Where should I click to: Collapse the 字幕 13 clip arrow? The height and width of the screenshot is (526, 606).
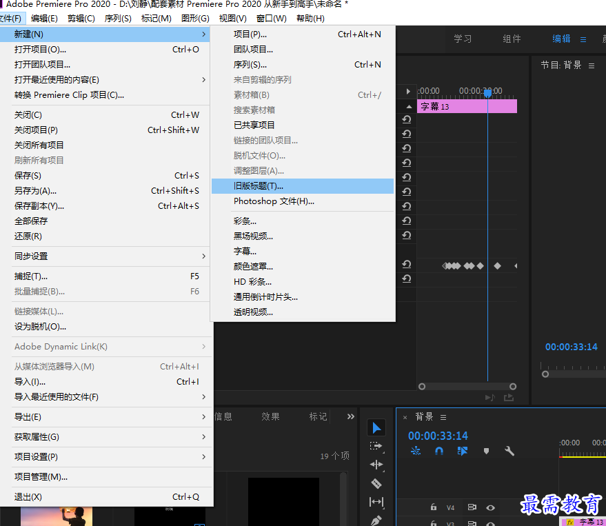click(x=409, y=106)
